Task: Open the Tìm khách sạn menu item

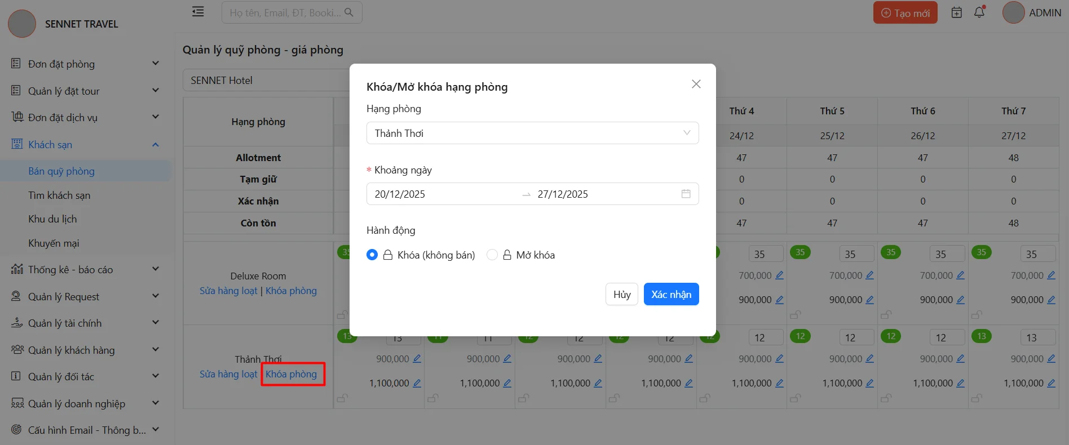Action: click(x=59, y=195)
